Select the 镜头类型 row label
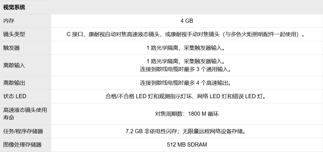 [x=14, y=34]
